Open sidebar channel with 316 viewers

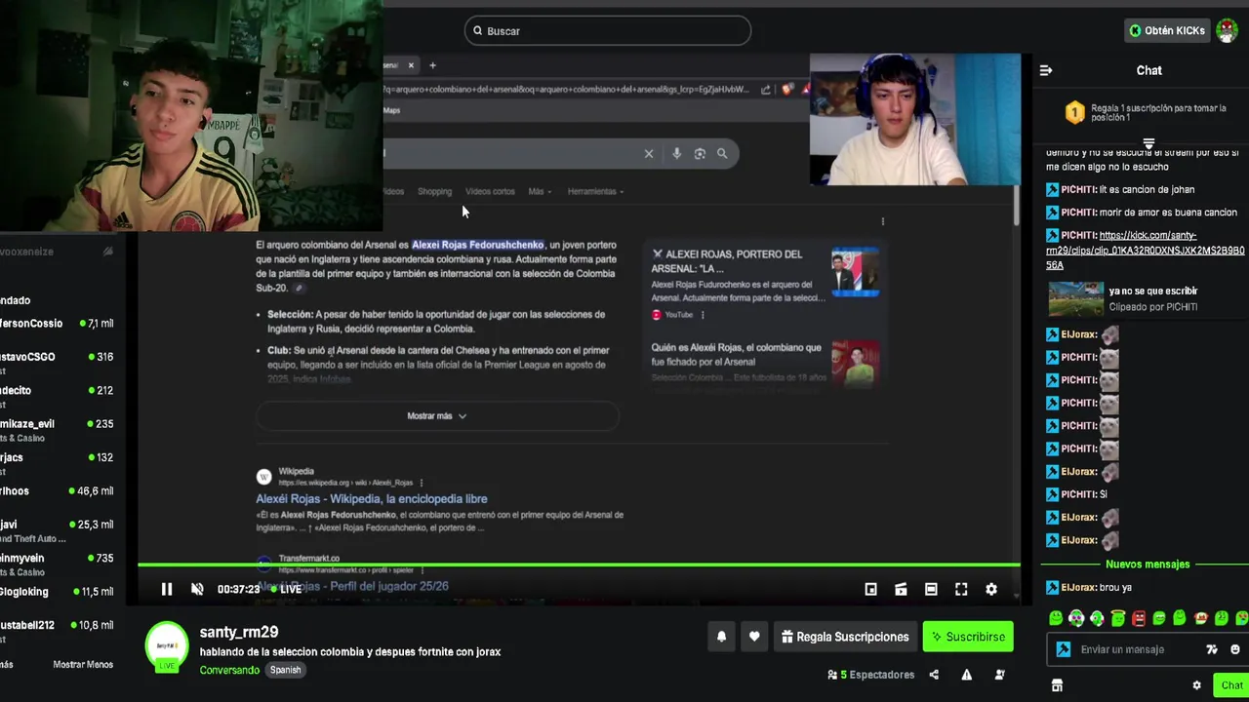(57, 364)
